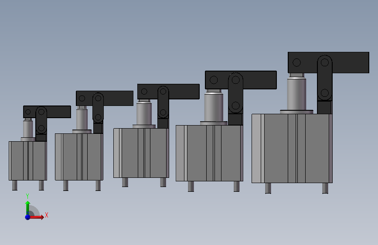The image size is (378, 245).
Task: Select the largest clamp cylinder body
Action: coord(292,148)
